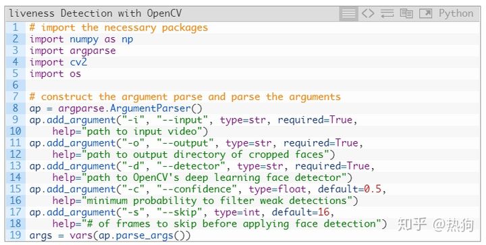The image size is (486, 245).
Task: Click the line 'ap = argparse.ArgumentParser()'
Action: click(115, 109)
